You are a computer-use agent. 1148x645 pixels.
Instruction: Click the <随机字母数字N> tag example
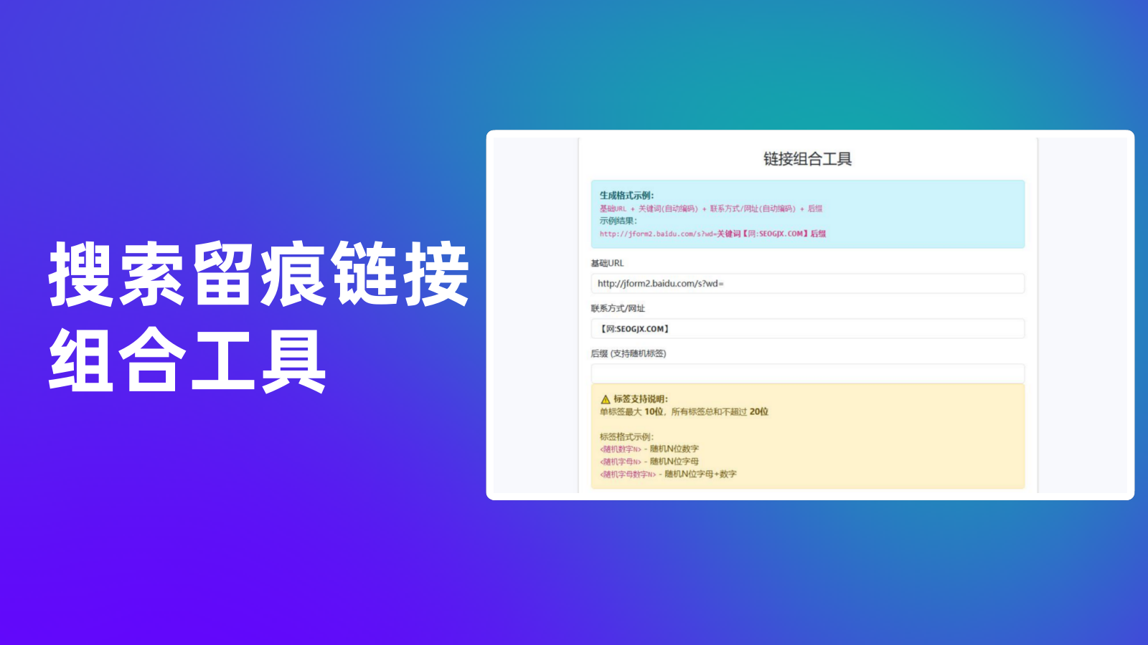click(628, 474)
